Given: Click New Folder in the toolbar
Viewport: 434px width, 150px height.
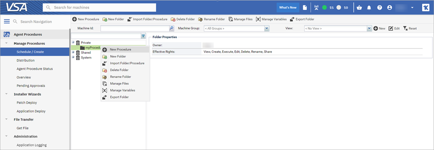Looking at the screenshot, I should (x=113, y=19).
